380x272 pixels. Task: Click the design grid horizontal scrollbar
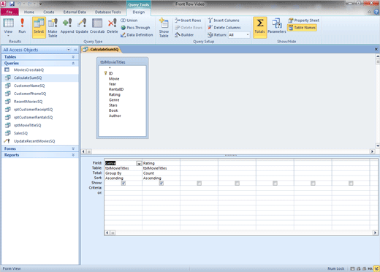pyautogui.click(x=241, y=233)
